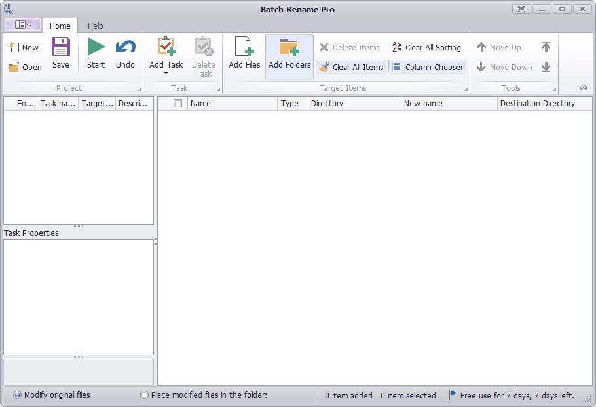Click Clear All Items broom icon
The width and height of the screenshot is (596, 407).
324,67
